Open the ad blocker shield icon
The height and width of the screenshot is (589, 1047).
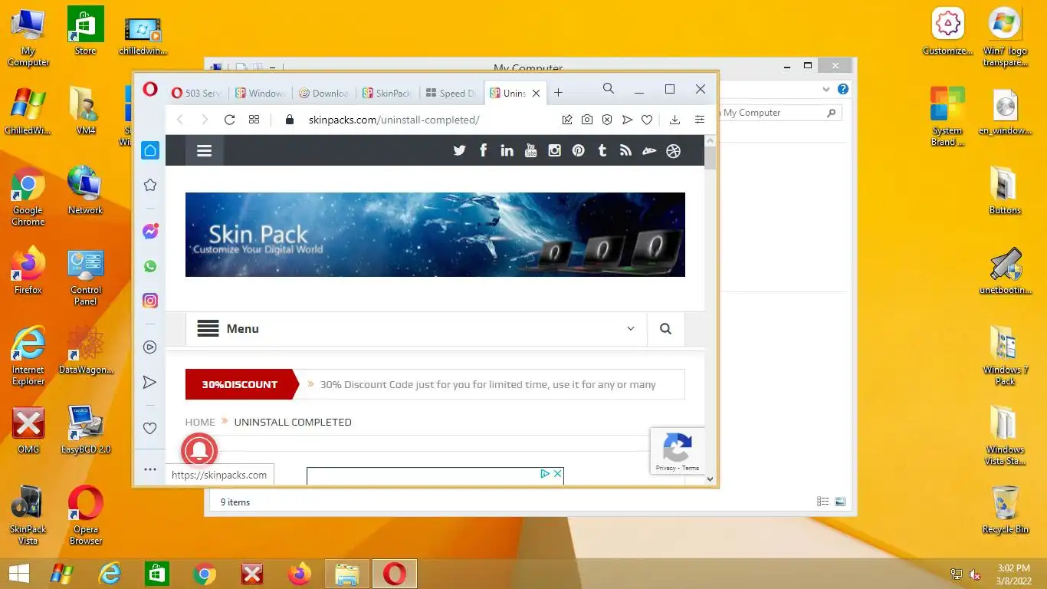coord(606,120)
